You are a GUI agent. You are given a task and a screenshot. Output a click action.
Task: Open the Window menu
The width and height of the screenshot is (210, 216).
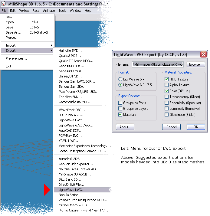[75, 11]
